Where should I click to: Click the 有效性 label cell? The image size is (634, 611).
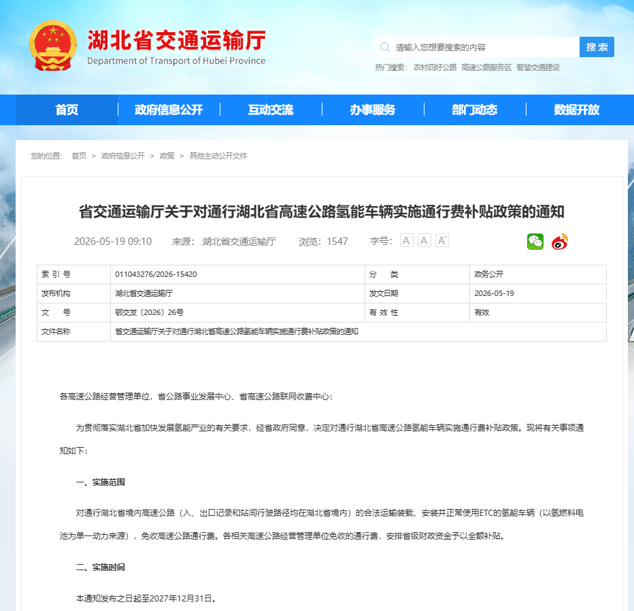click(417, 312)
